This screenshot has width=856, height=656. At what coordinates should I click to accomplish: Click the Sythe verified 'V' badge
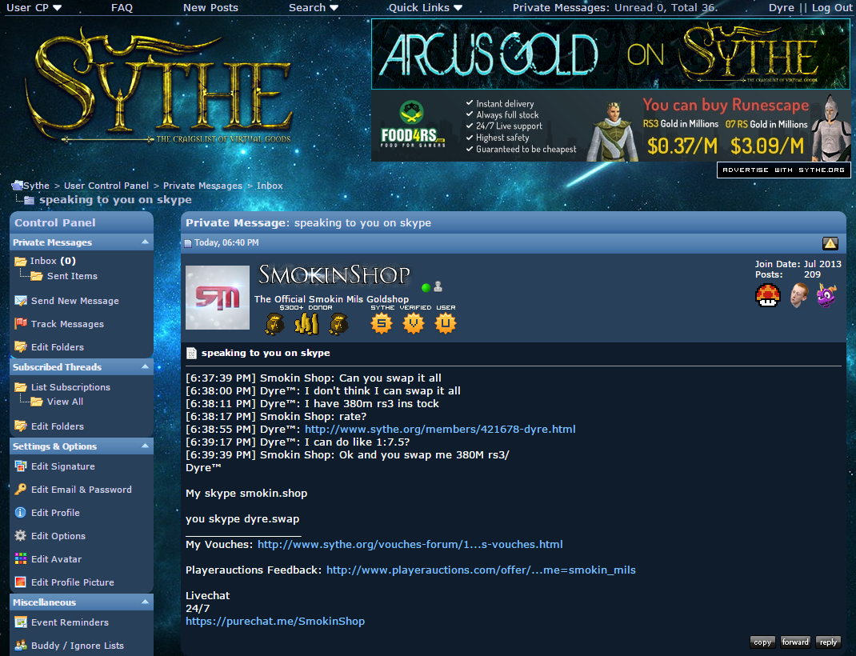(414, 324)
